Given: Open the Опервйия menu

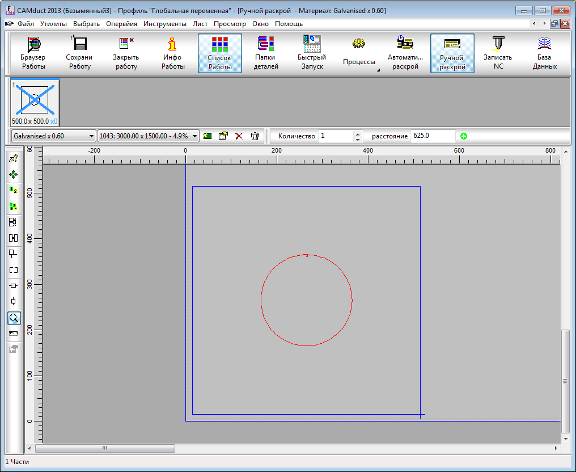Looking at the screenshot, I should (121, 24).
